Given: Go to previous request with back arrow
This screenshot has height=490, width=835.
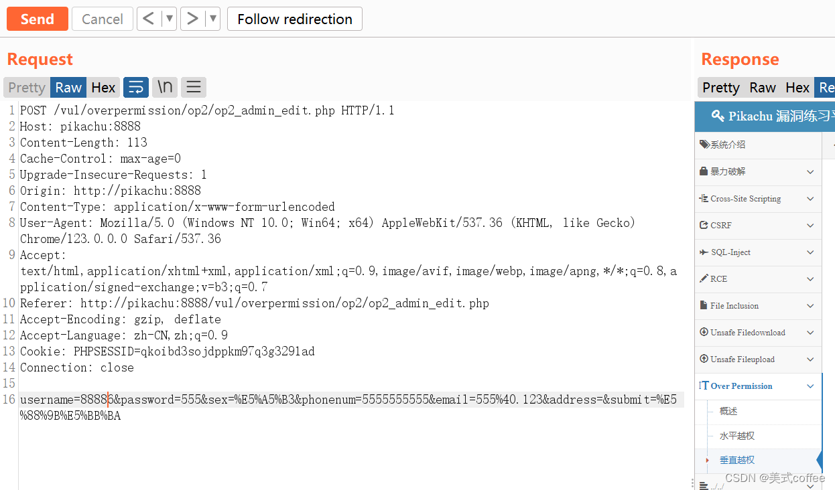Looking at the screenshot, I should [149, 19].
